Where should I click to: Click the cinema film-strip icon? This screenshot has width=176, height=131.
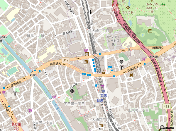tap(87, 54)
